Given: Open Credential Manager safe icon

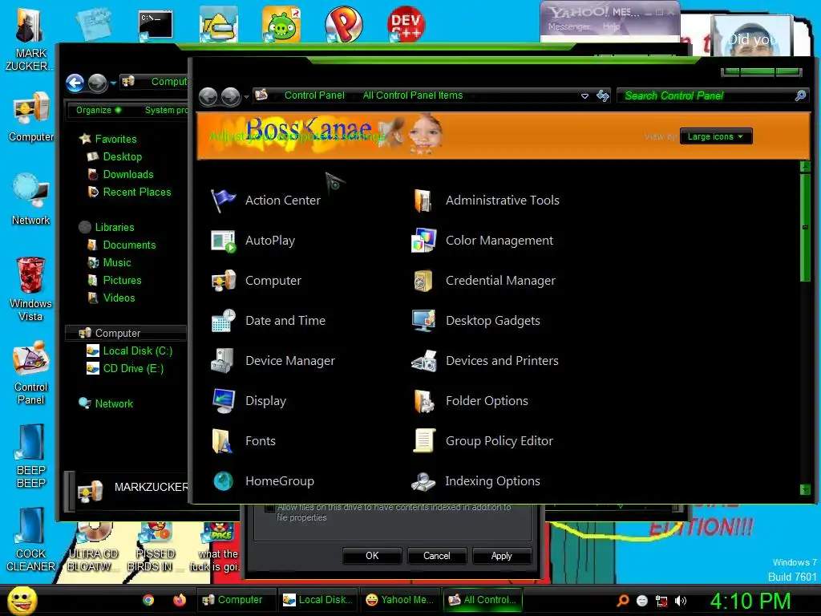Looking at the screenshot, I should pos(423,281).
